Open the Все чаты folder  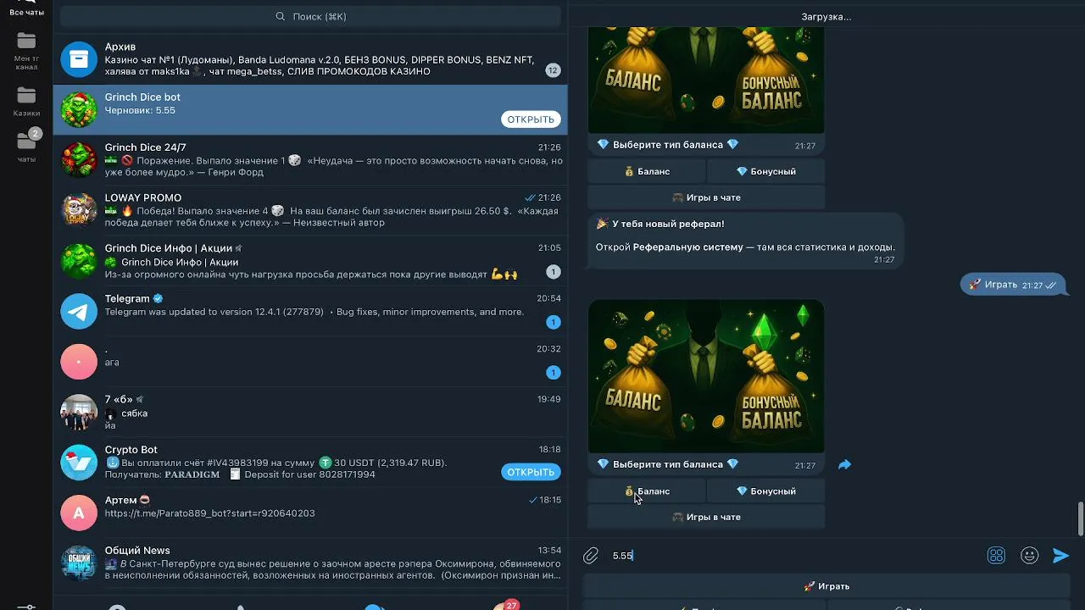(26, 8)
